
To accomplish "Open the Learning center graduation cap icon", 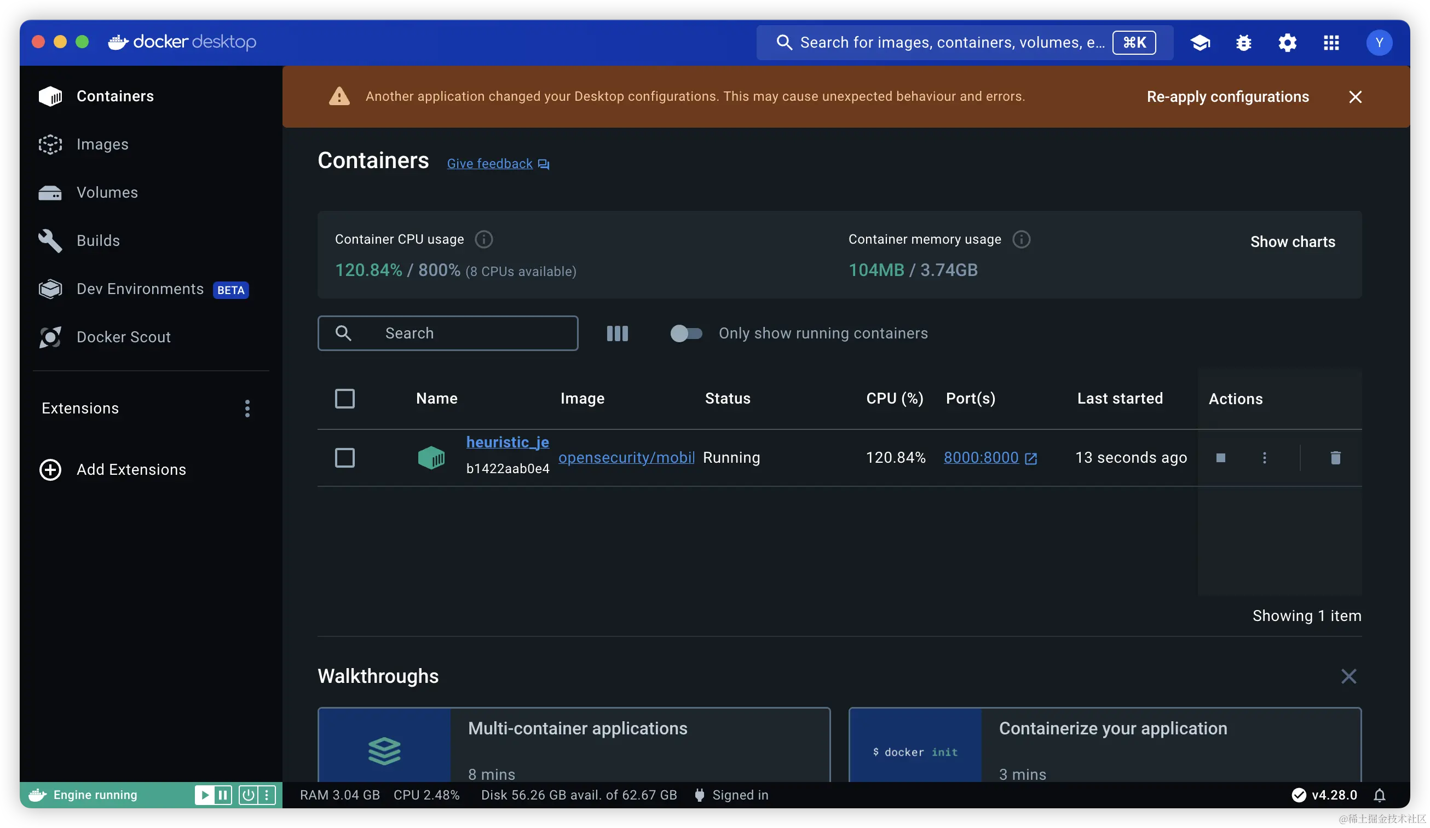I will point(1200,43).
